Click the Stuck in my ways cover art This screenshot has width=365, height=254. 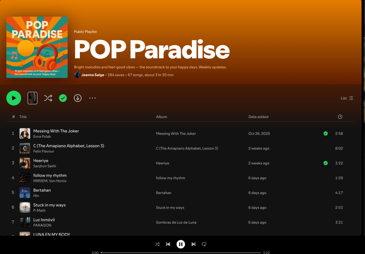tap(25, 207)
